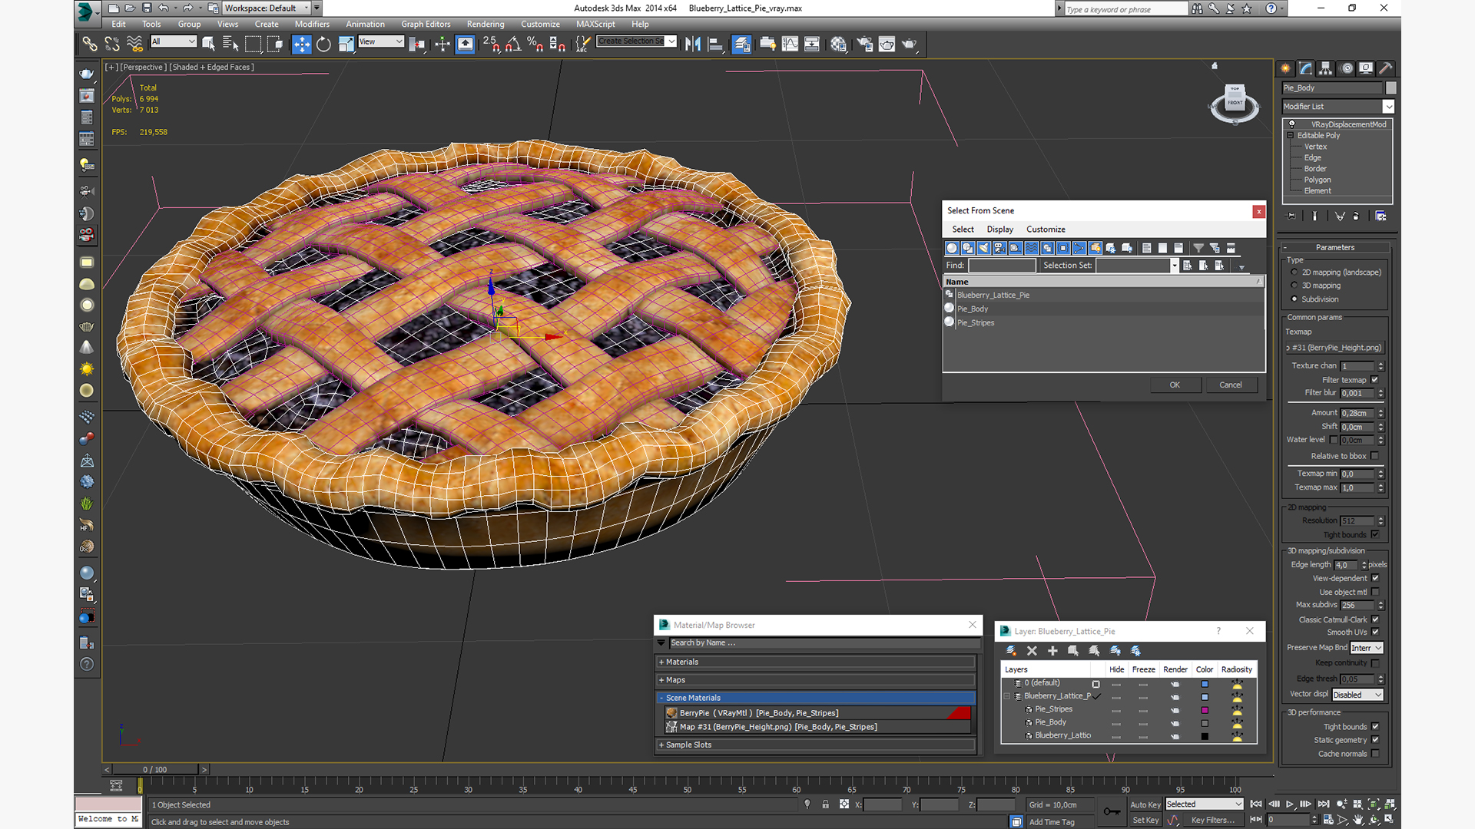This screenshot has width=1475, height=829.
Task: Switch to the Motion command panel tab
Action: tap(1346, 68)
